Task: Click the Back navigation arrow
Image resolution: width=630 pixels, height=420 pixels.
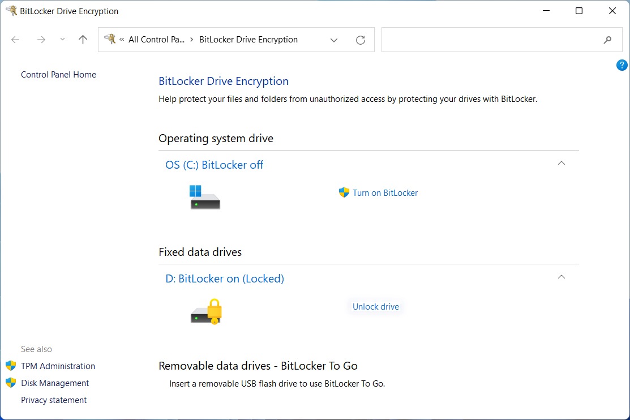Action: point(15,40)
